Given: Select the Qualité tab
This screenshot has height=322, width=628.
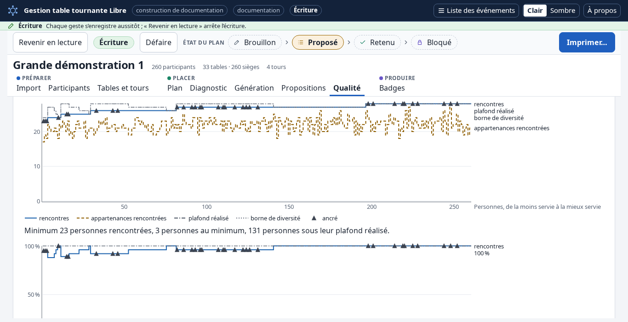Looking at the screenshot, I should (347, 88).
